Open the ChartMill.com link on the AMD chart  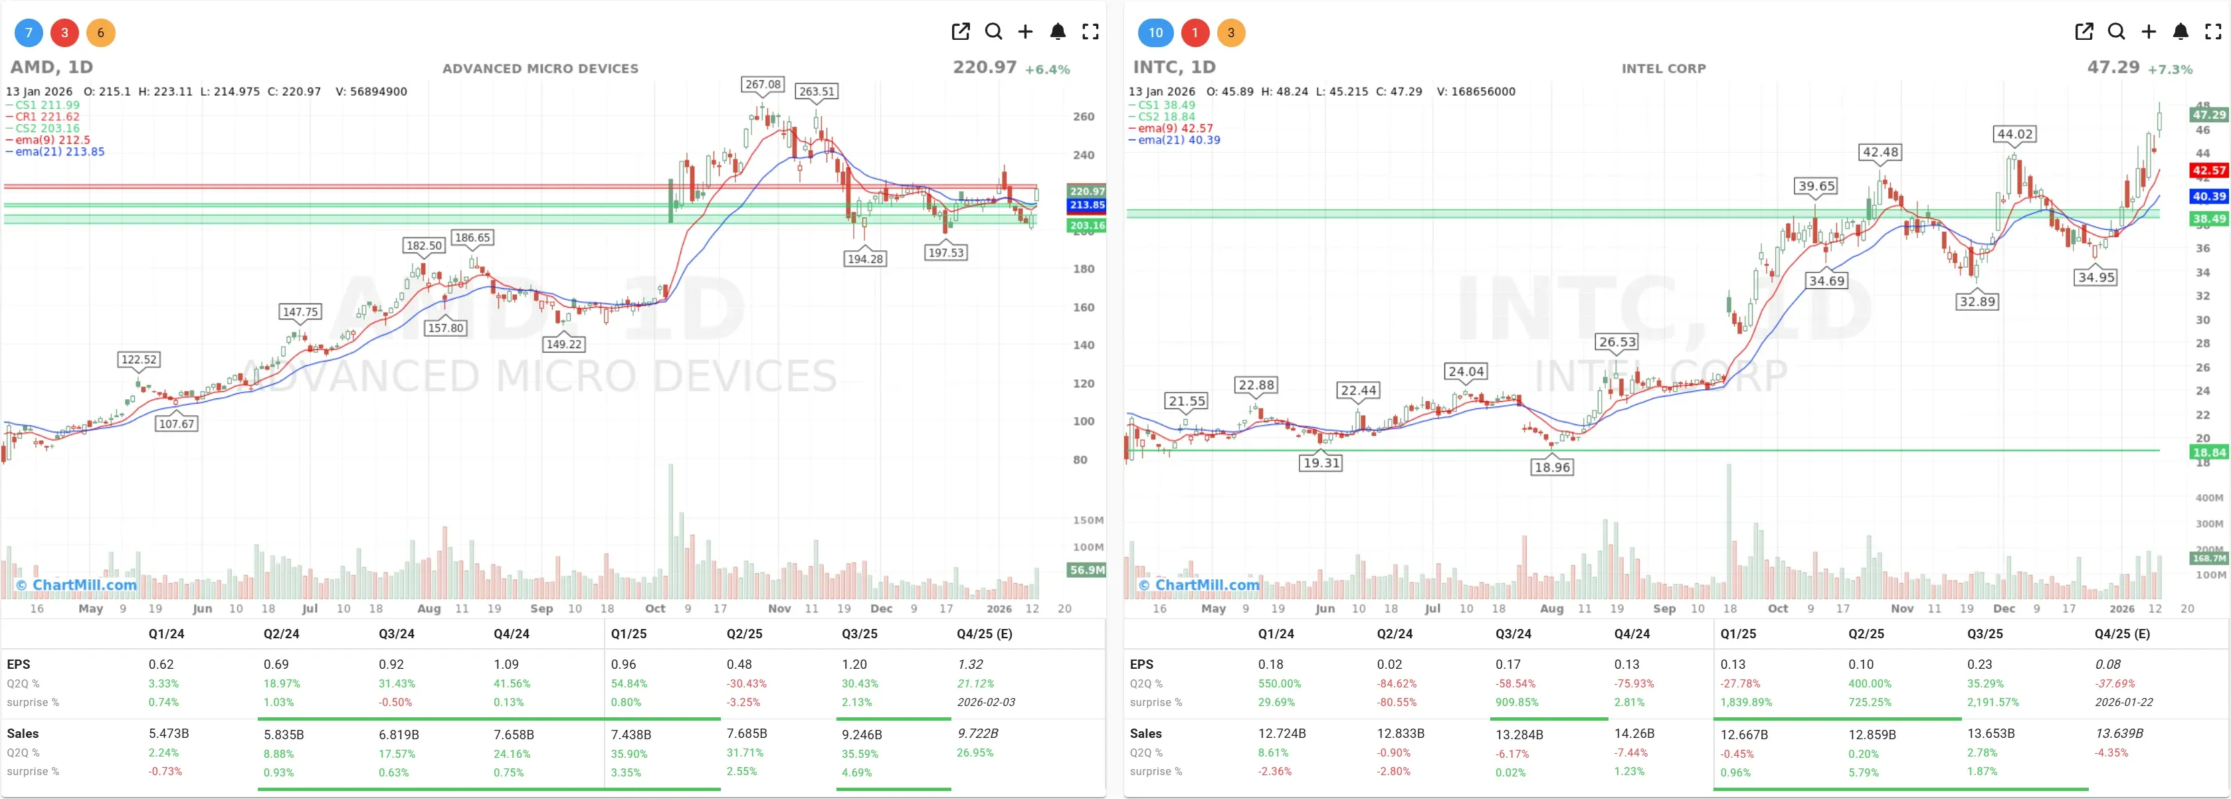point(75,585)
